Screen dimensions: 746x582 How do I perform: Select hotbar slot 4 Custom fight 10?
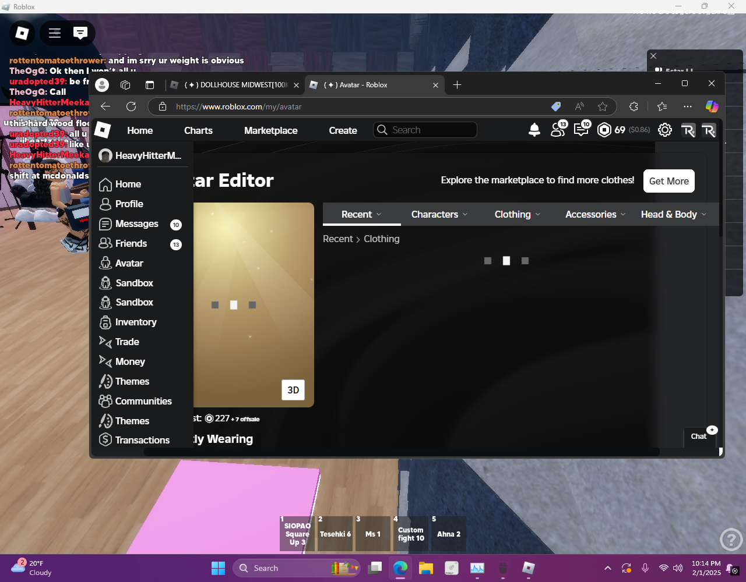point(411,533)
